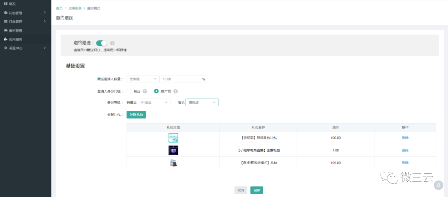Click the 邀约赠送 breadcrumb text
The width and height of the screenshot is (448, 197).
[94, 8]
